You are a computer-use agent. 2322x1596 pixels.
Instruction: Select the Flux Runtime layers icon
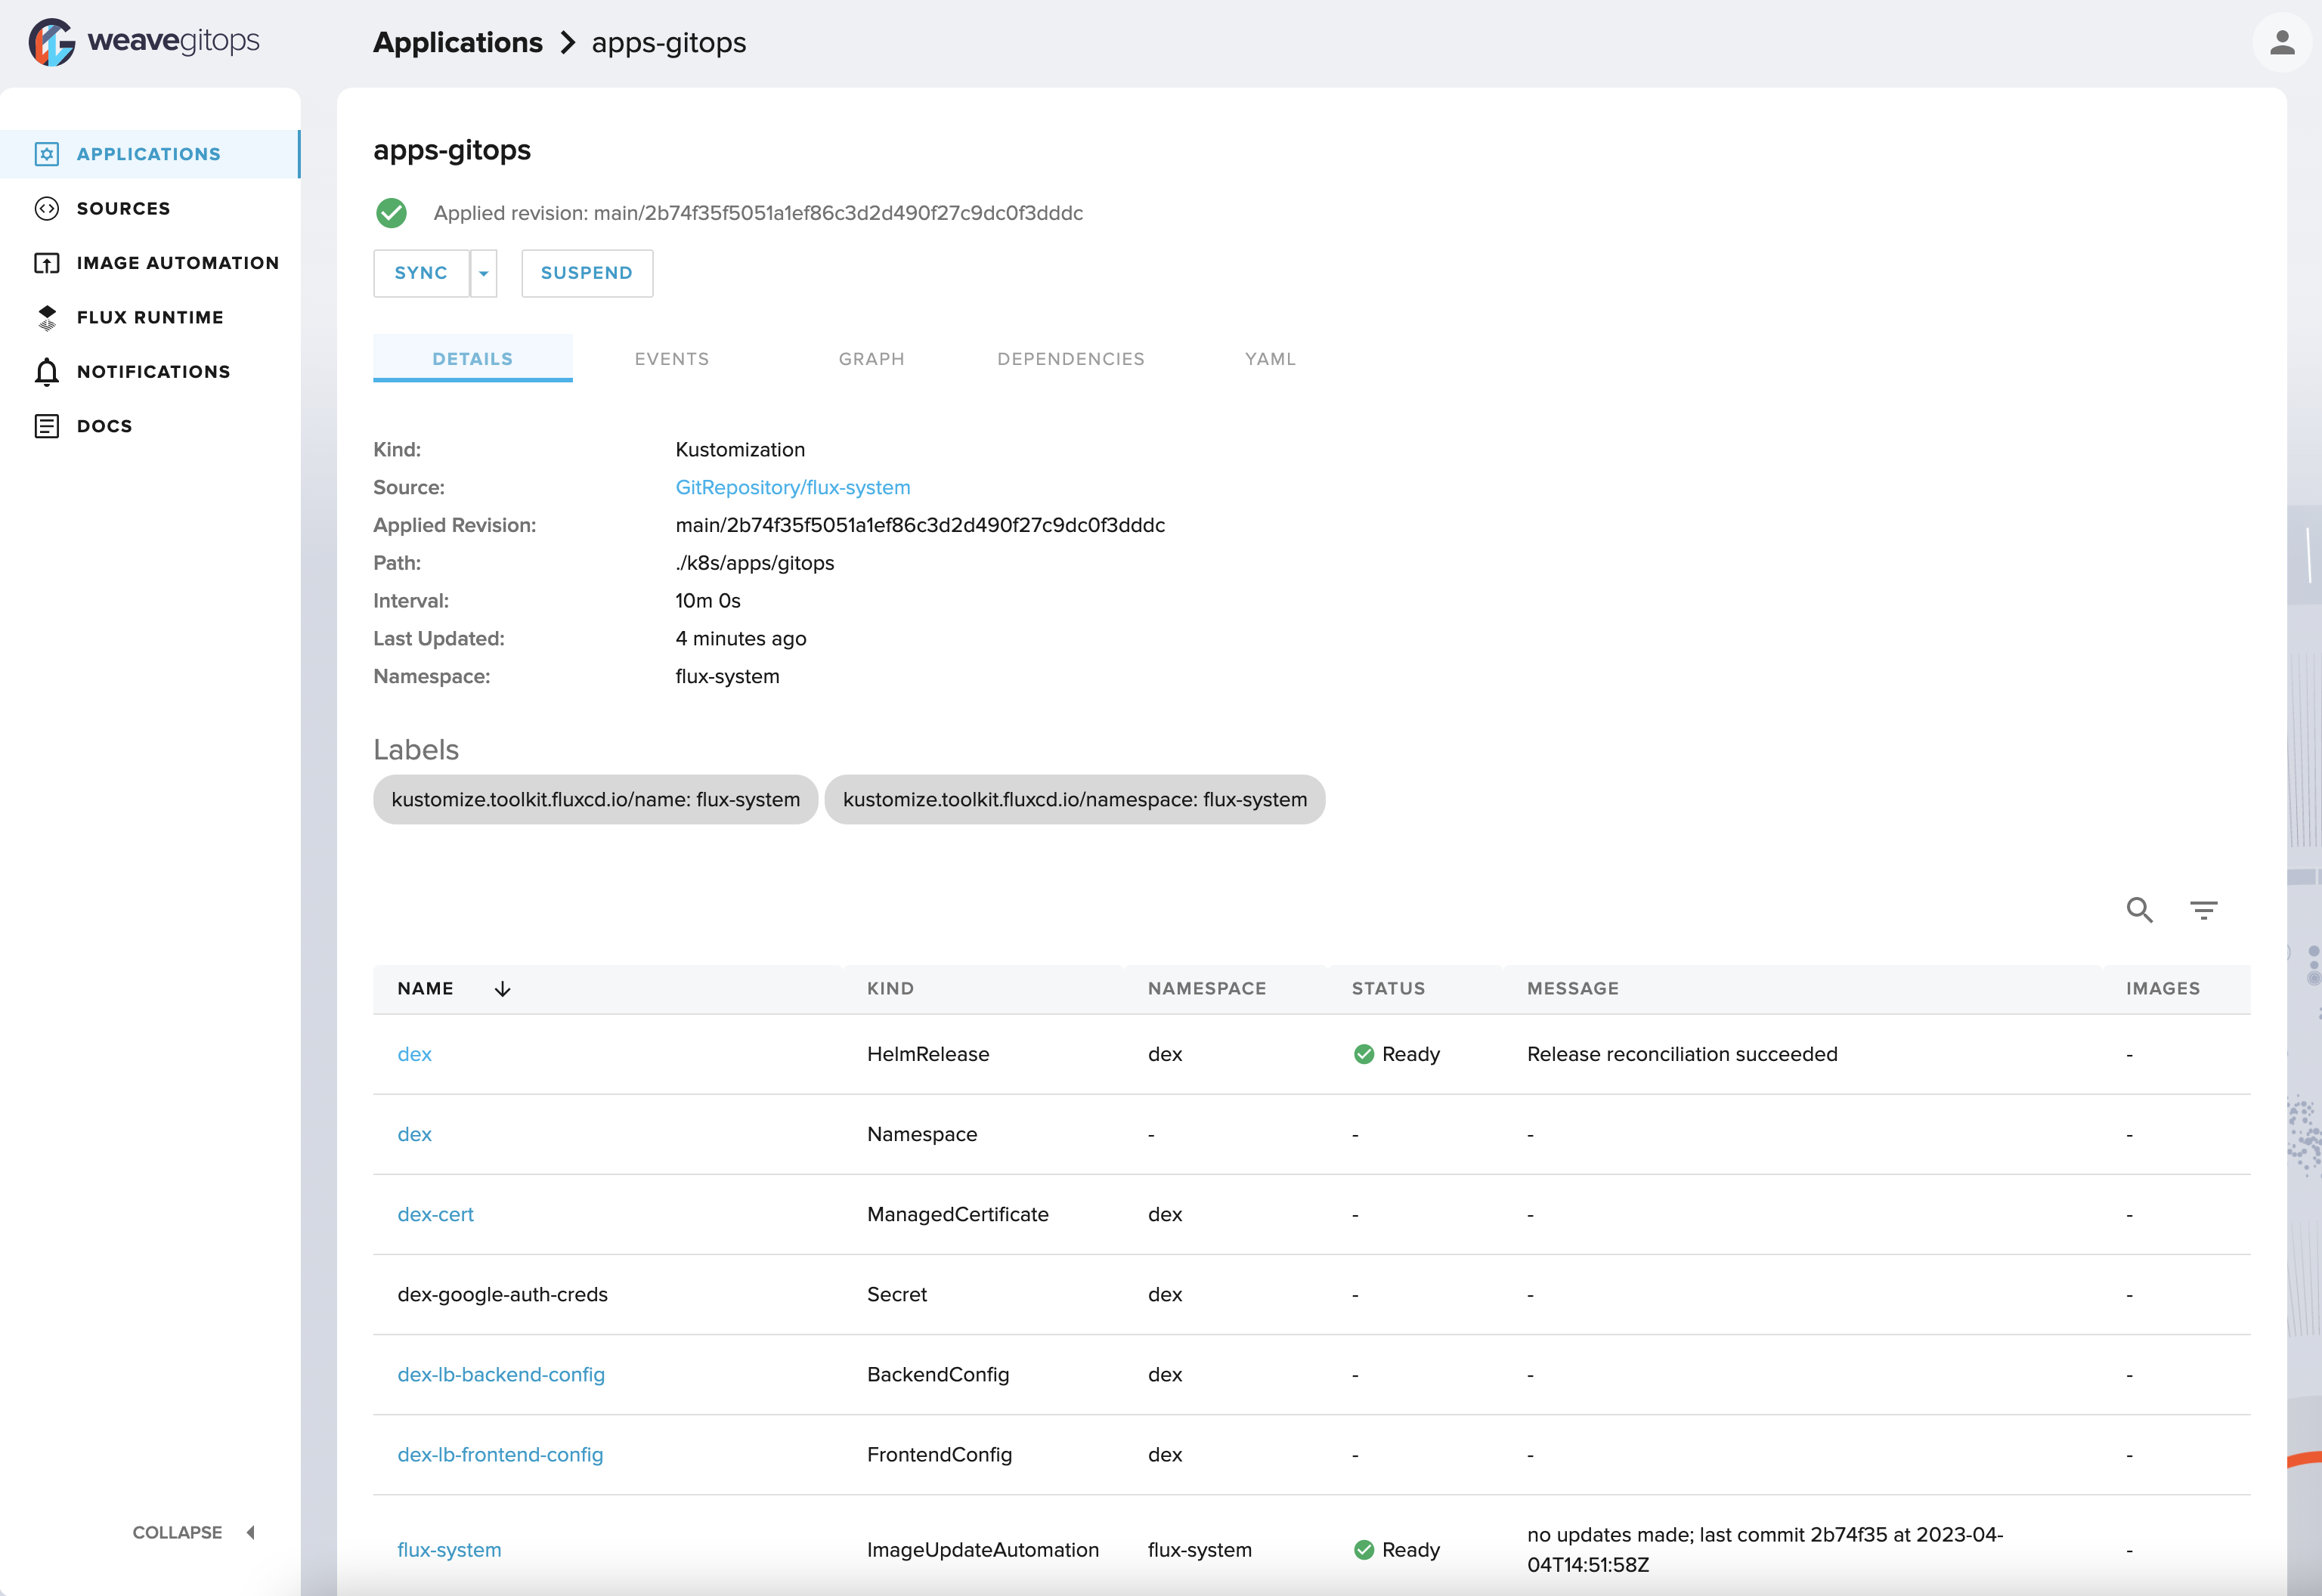(x=47, y=317)
